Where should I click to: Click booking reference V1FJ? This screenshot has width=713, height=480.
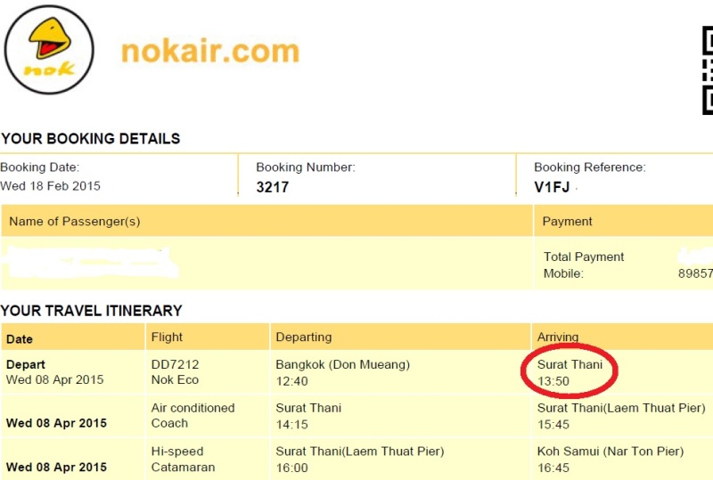[553, 188]
